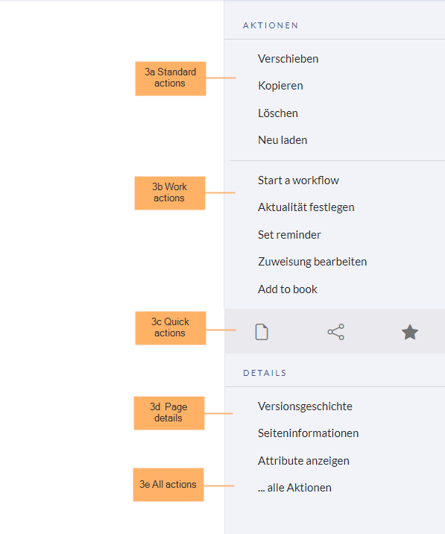Click the 3c Quick actions callout label

pos(170,328)
